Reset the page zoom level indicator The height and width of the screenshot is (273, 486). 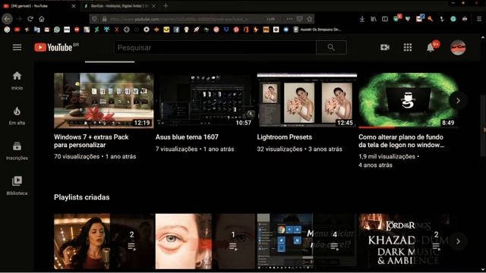[270, 19]
